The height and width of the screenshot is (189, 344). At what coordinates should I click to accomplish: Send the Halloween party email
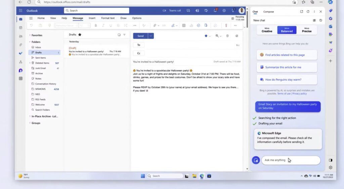pos(140,36)
